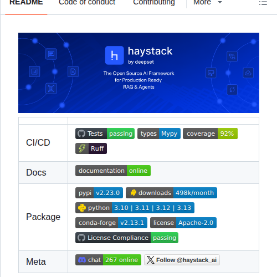Open the Contributing tab
The height and width of the screenshot is (277, 277).
(154, 3)
